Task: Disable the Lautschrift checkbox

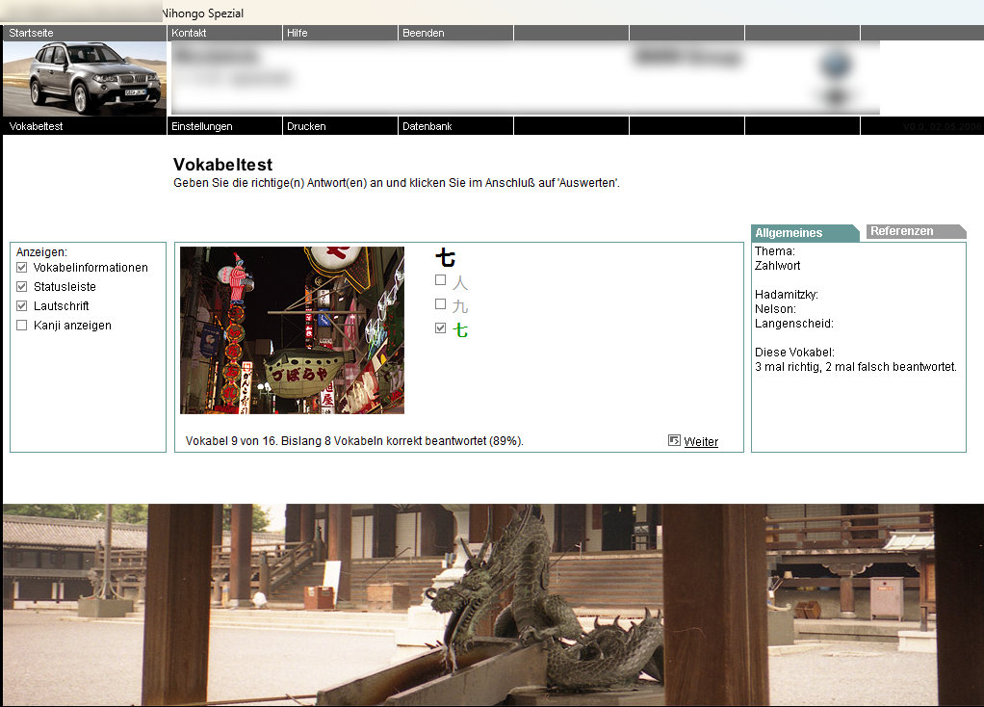Action: click(22, 306)
